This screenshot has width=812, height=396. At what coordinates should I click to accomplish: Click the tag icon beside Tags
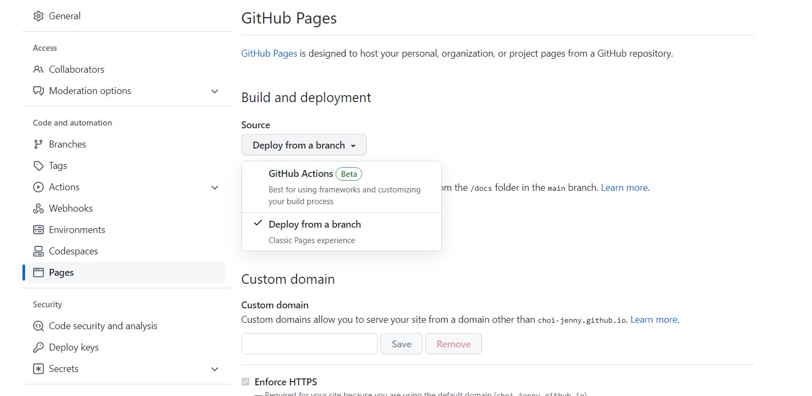coord(38,166)
